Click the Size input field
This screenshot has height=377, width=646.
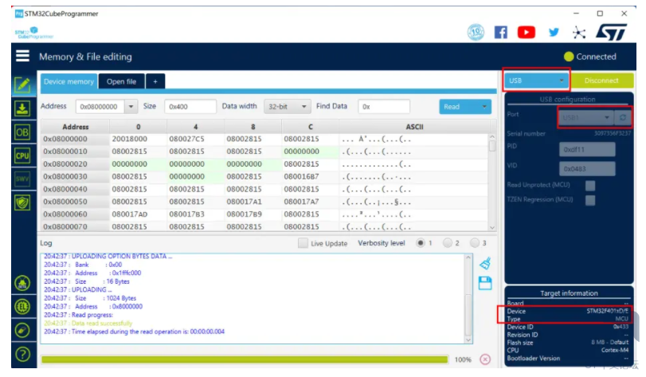[x=190, y=107]
